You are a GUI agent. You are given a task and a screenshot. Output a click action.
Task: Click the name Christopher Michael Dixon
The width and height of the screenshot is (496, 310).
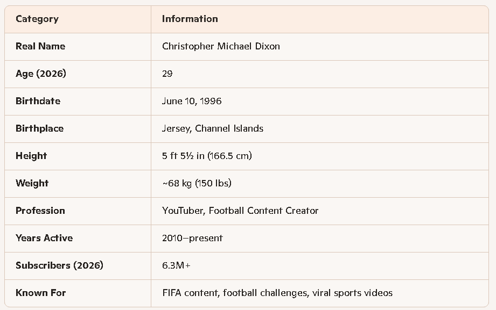pyautogui.click(x=221, y=46)
